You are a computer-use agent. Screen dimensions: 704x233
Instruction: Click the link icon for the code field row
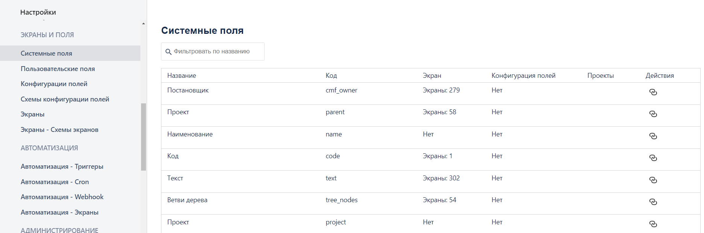pos(653,158)
